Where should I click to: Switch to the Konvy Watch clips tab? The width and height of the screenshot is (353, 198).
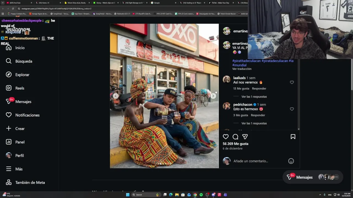coord(106,3)
